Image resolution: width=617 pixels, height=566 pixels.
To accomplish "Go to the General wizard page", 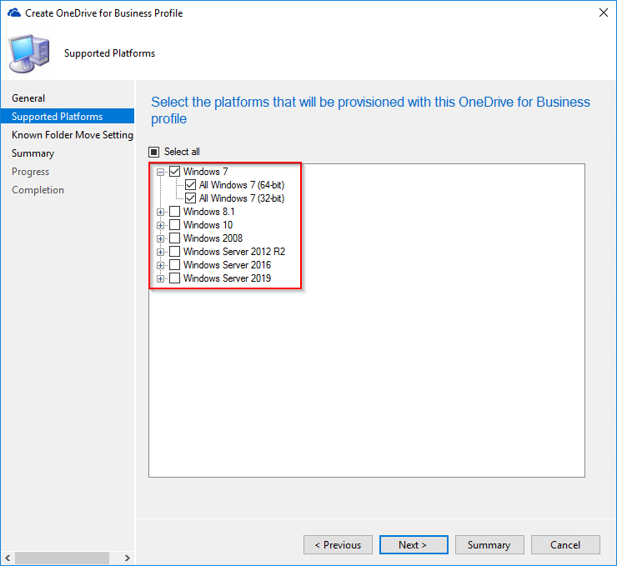I will click(28, 98).
